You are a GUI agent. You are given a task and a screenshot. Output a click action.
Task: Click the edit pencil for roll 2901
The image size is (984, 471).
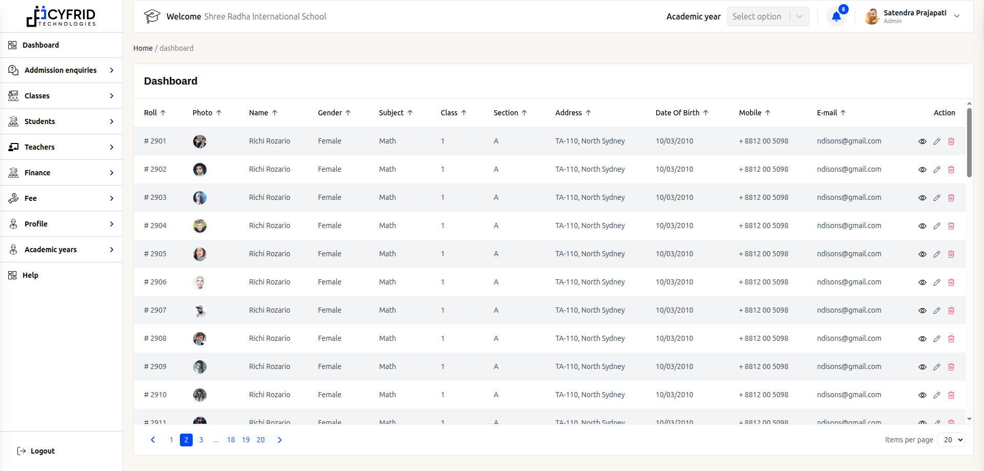coord(937,141)
